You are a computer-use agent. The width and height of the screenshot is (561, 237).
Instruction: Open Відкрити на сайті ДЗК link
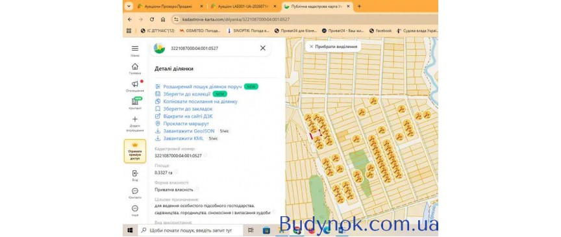pos(188,116)
